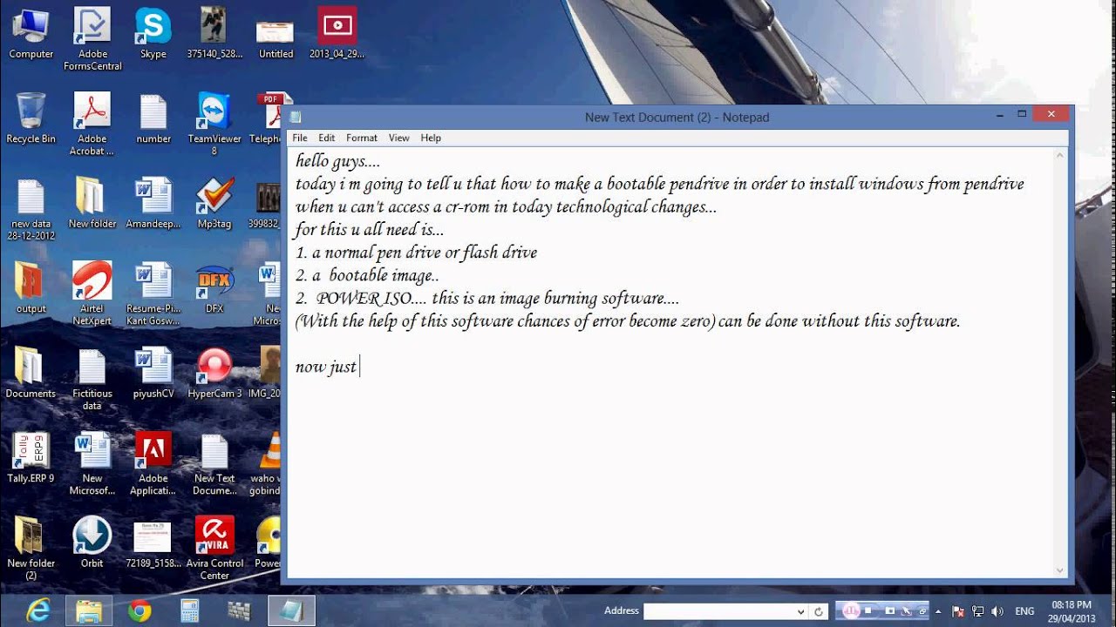The height and width of the screenshot is (627, 1116).
Task: Select the Resume Word document icon
Action: (153, 294)
